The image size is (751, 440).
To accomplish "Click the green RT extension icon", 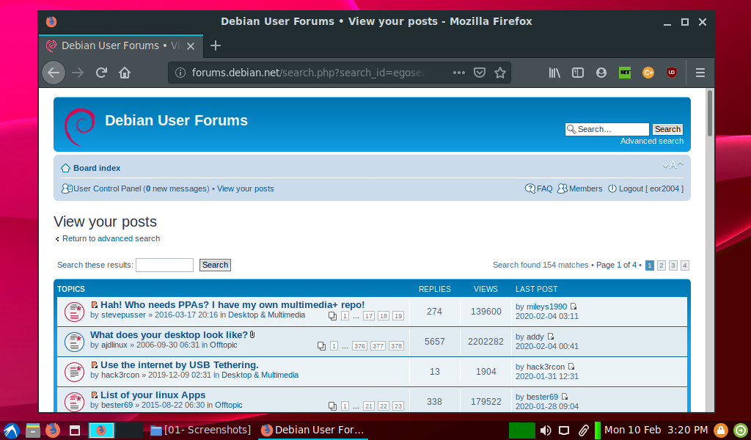I will (x=625, y=73).
